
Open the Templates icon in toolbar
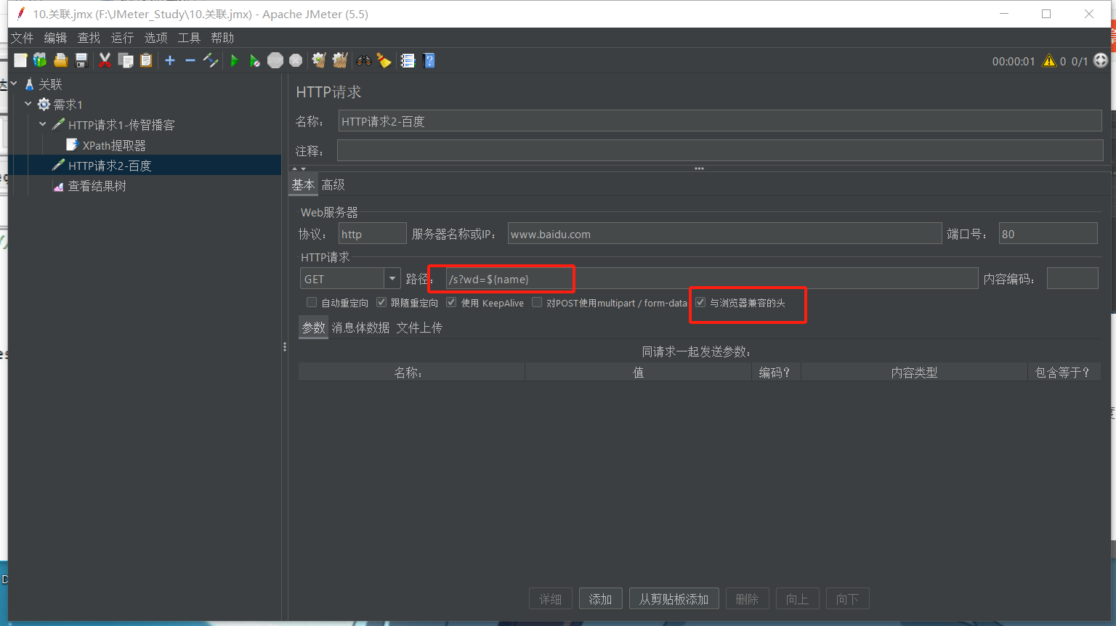coord(40,60)
